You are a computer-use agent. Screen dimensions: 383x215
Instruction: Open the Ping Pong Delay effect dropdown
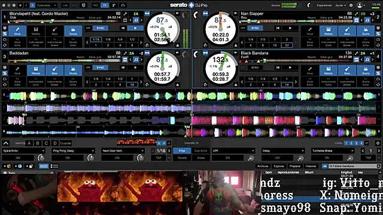click(x=73, y=151)
